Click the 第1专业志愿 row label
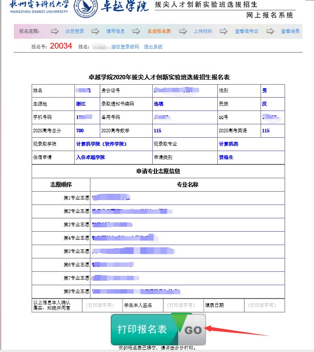The image size is (314, 352). 76,198
